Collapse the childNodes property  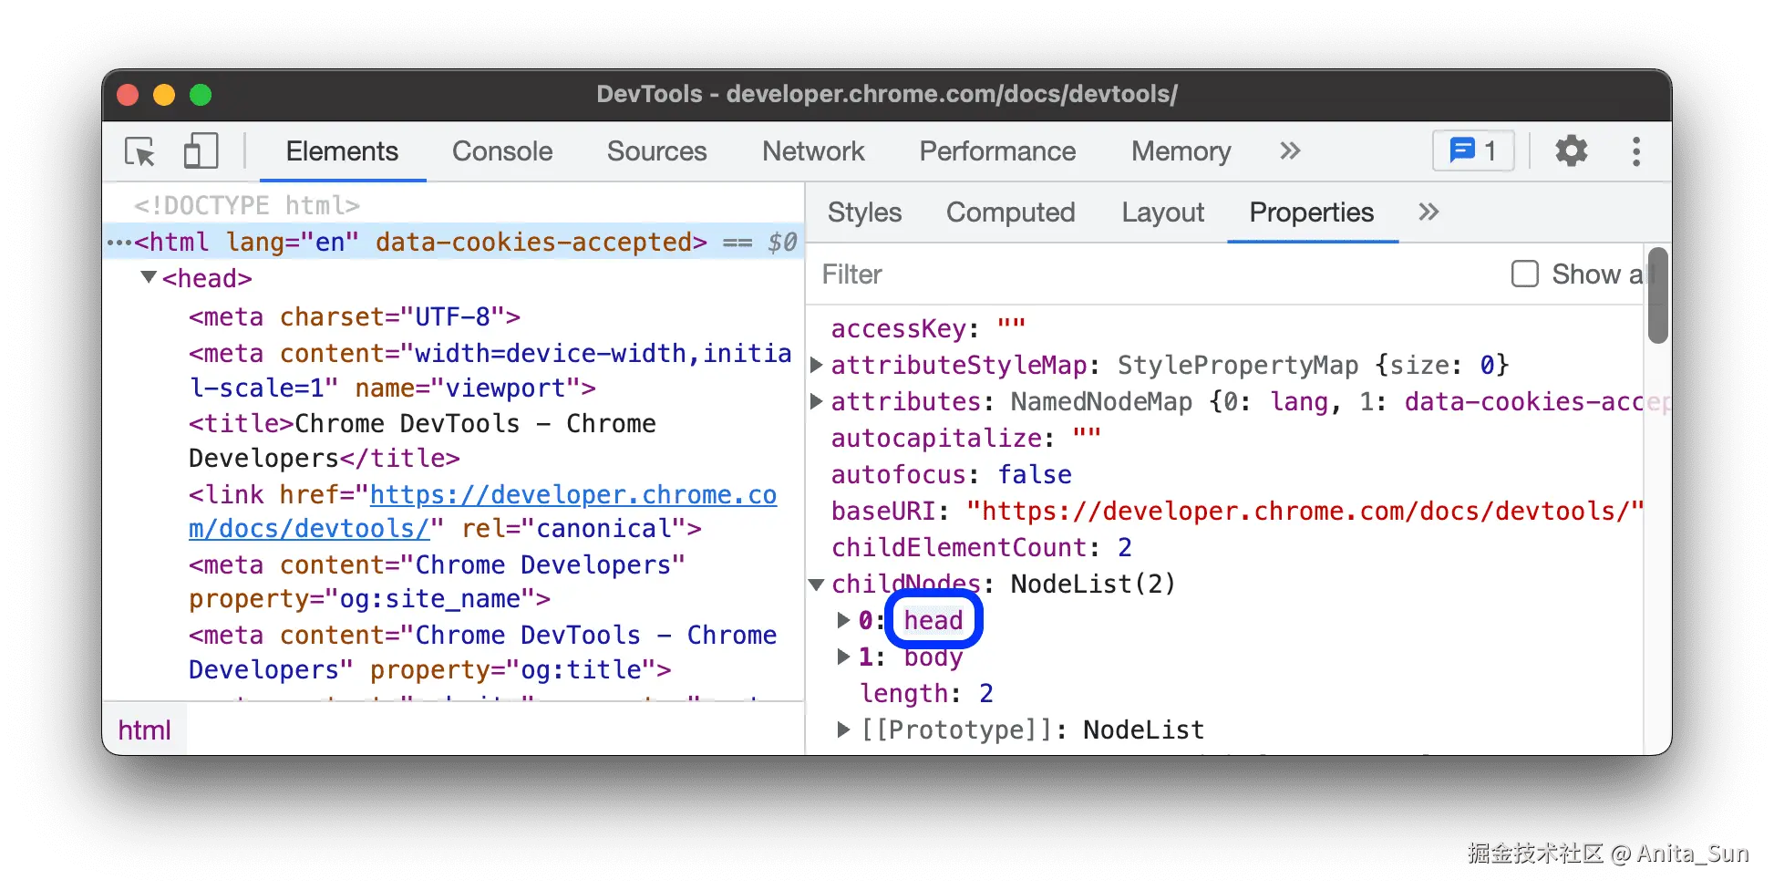point(817,585)
